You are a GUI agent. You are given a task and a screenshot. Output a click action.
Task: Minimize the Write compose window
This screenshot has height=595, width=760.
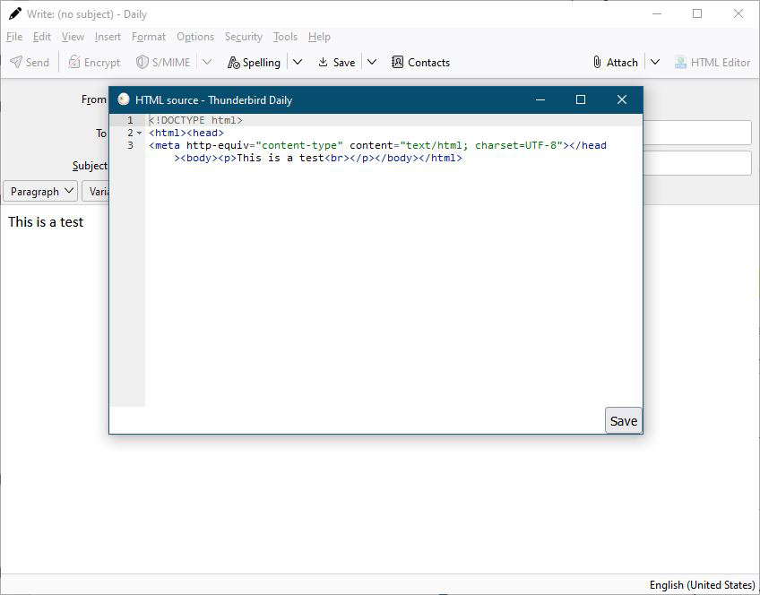[x=657, y=13]
